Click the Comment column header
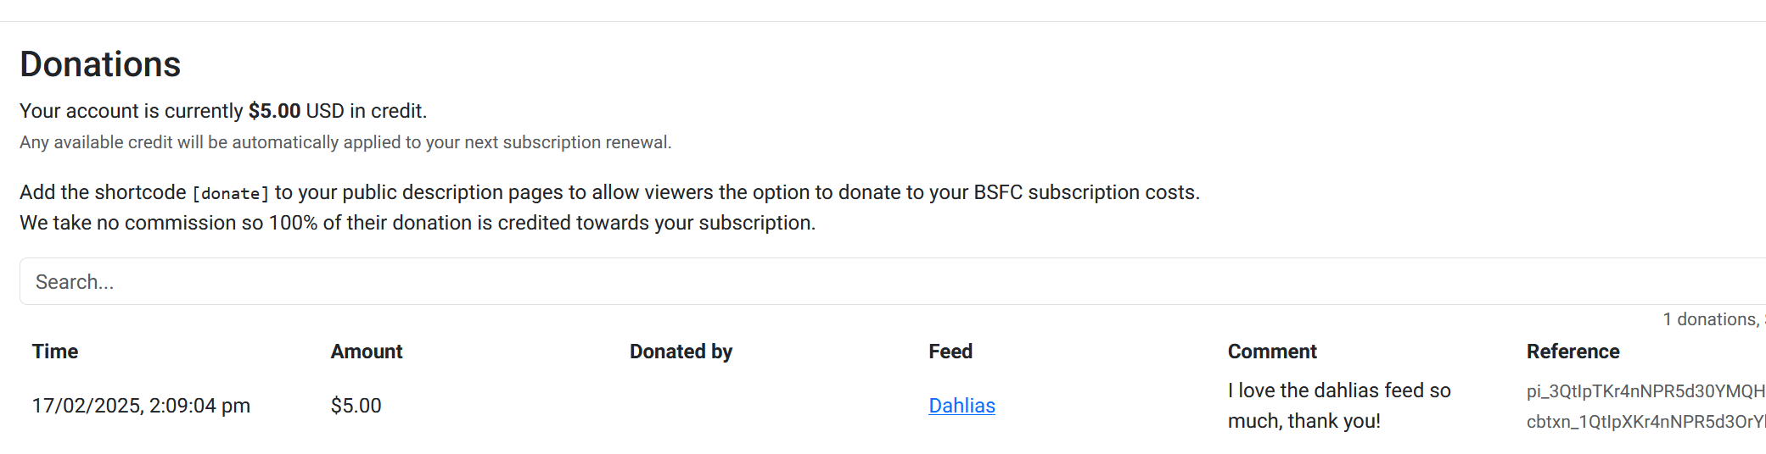Screen dimensions: 1766x454 pyautogui.click(x=1272, y=352)
